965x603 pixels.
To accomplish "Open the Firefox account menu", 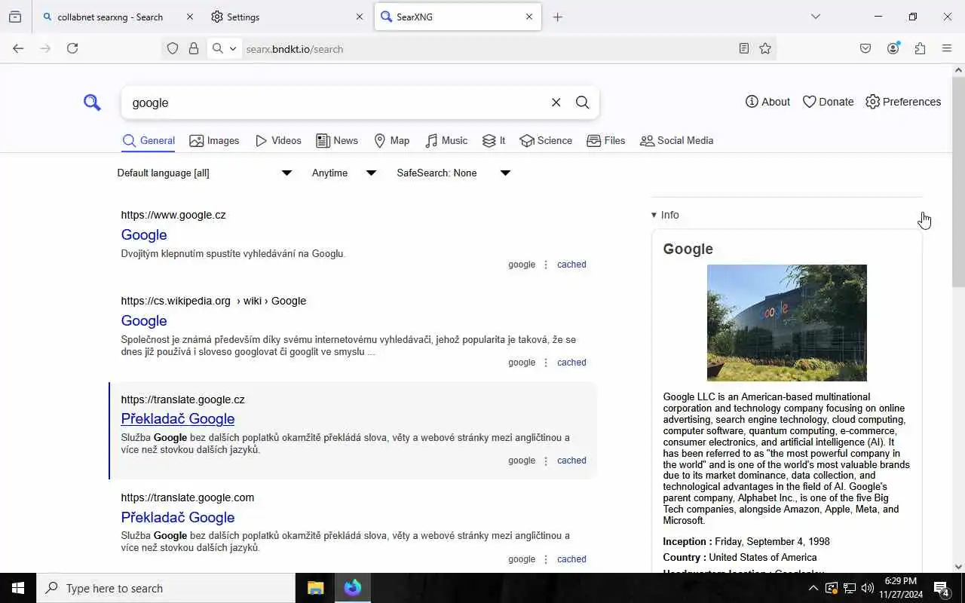I will pos(893,48).
